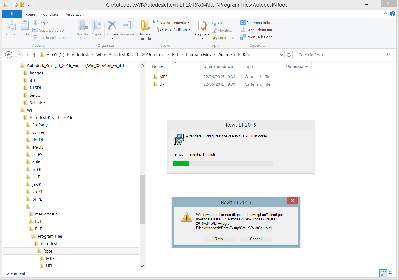Switch to details view icon in status bar
The image size is (399, 280).
(383, 273)
